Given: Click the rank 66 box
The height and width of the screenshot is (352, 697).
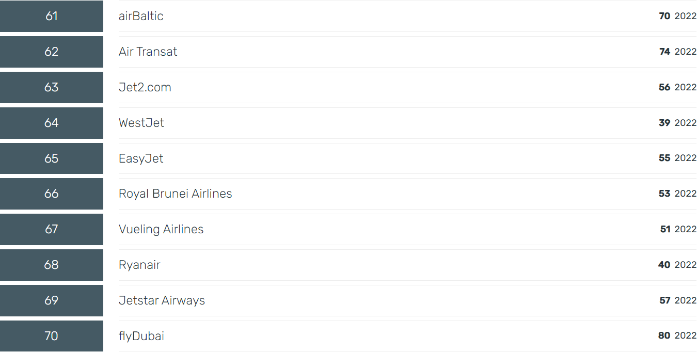Looking at the screenshot, I should click(52, 194).
